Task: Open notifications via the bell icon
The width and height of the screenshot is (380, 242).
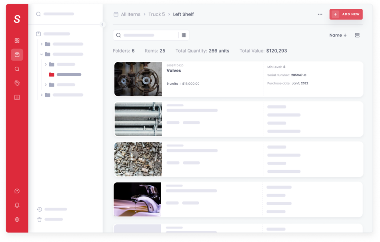Action: (x=17, y=205)
